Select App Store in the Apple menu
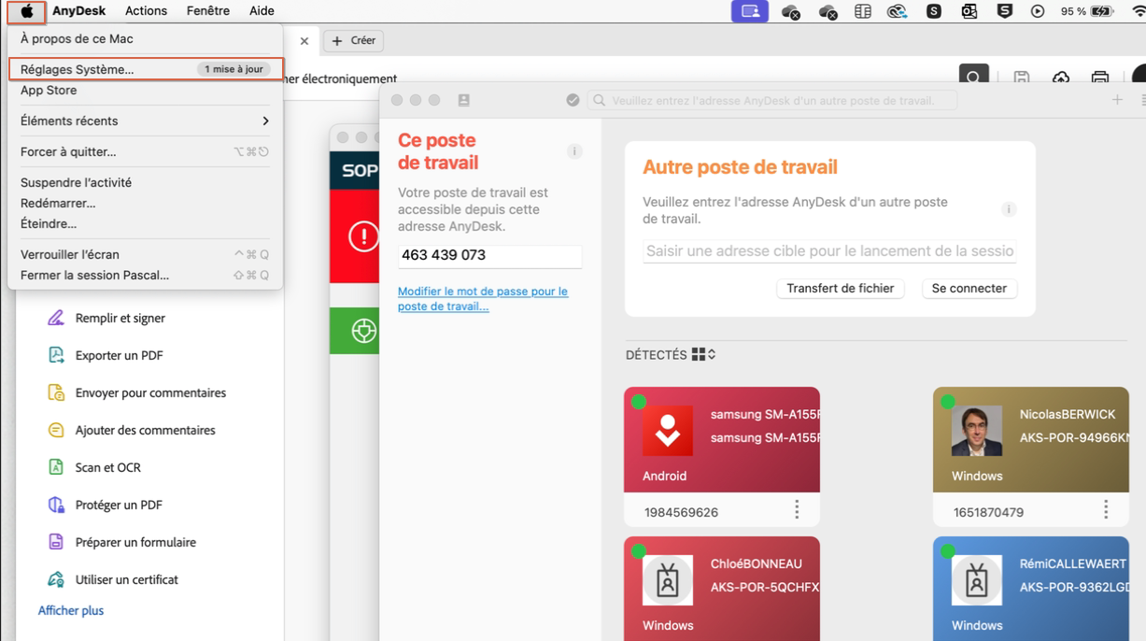The height and width of the screenshot is (641, 1146). pos(145,91)
